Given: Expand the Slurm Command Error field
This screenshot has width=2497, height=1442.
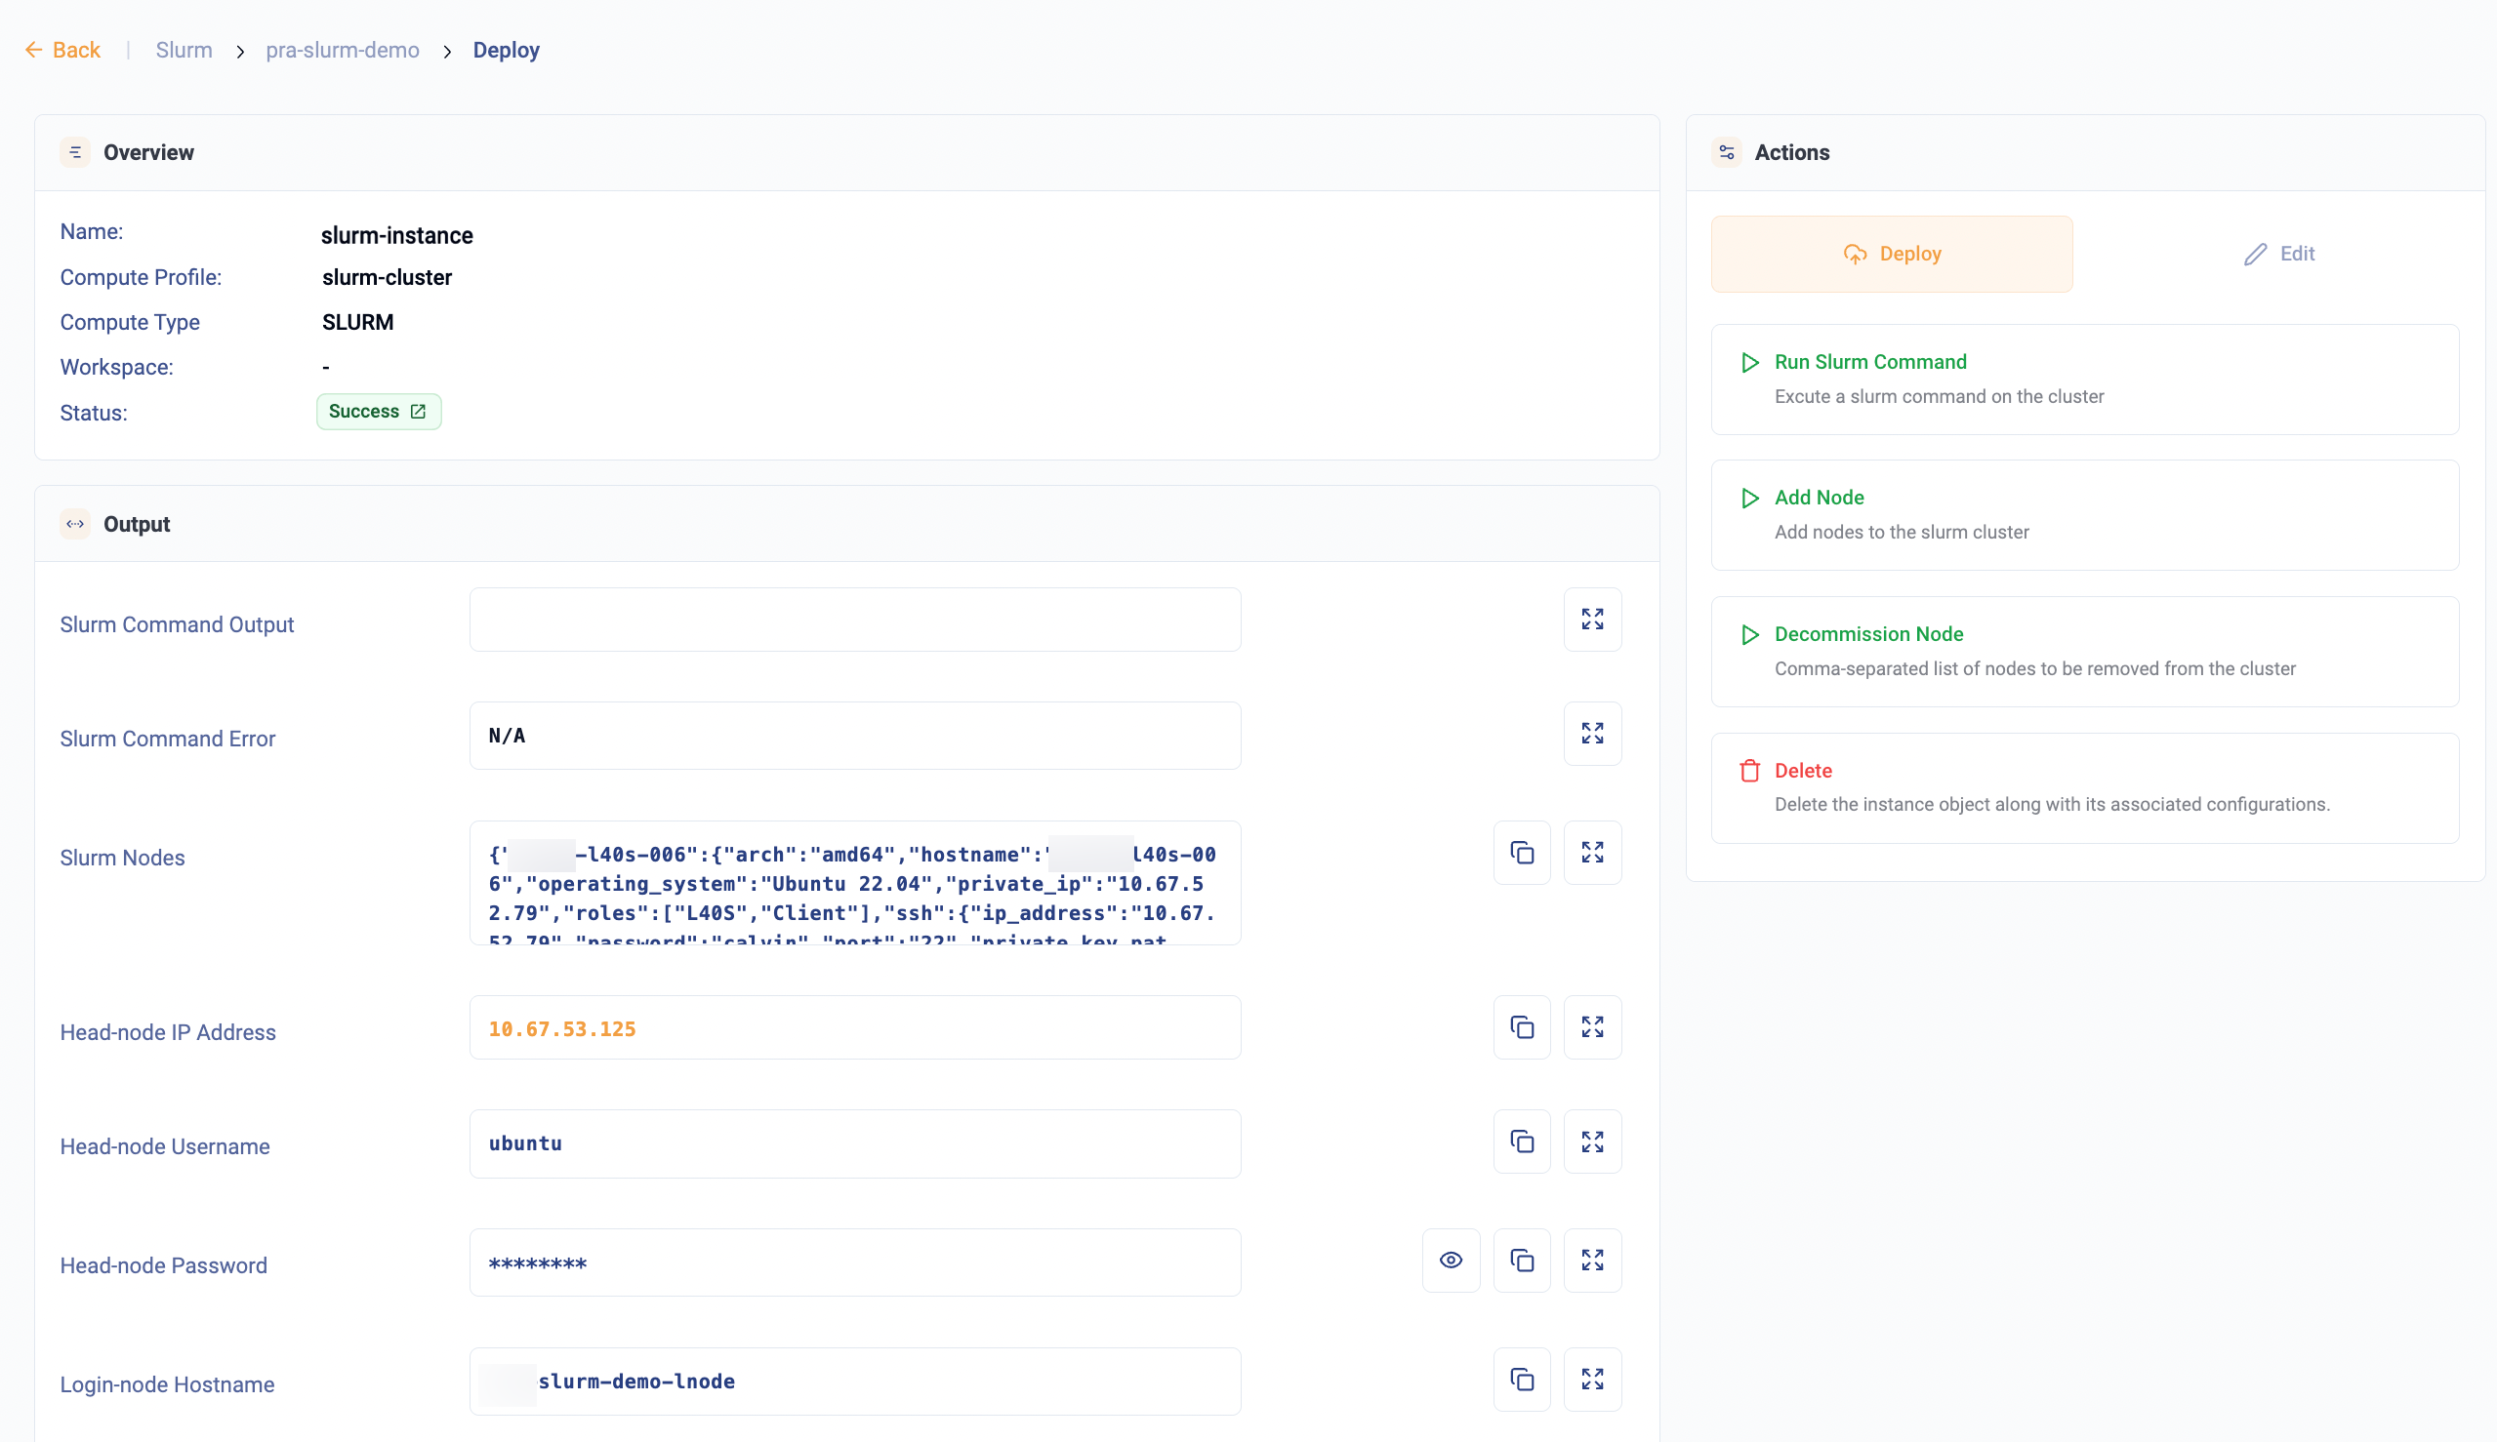Looking at the screenshot, I should [1591, 734].
